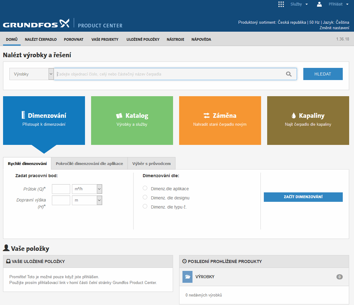Click the user profile icon
The width and height of the screenshot is (354, 305).
click(x=319, y=4)
